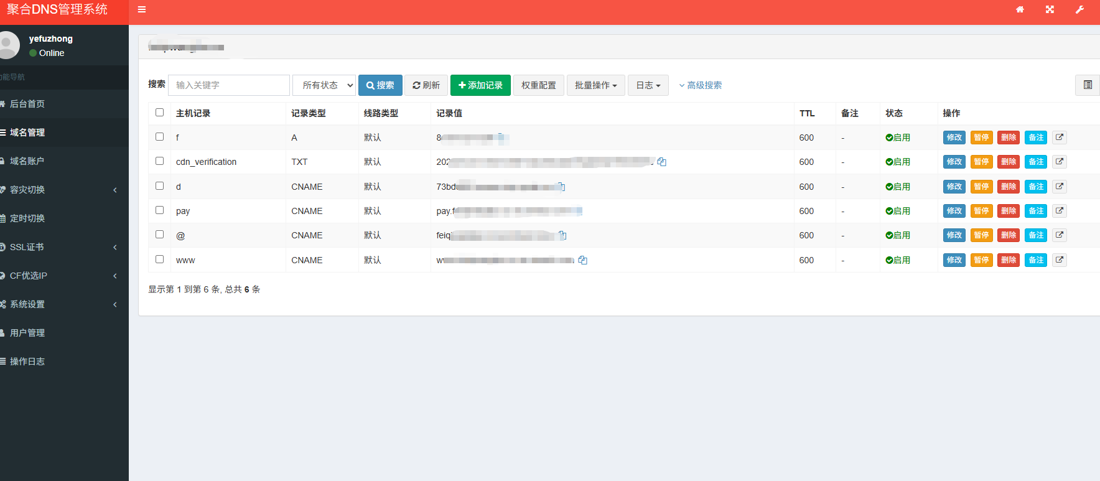
Task: Click 删除 for the d record
Action: point(1008,187)
